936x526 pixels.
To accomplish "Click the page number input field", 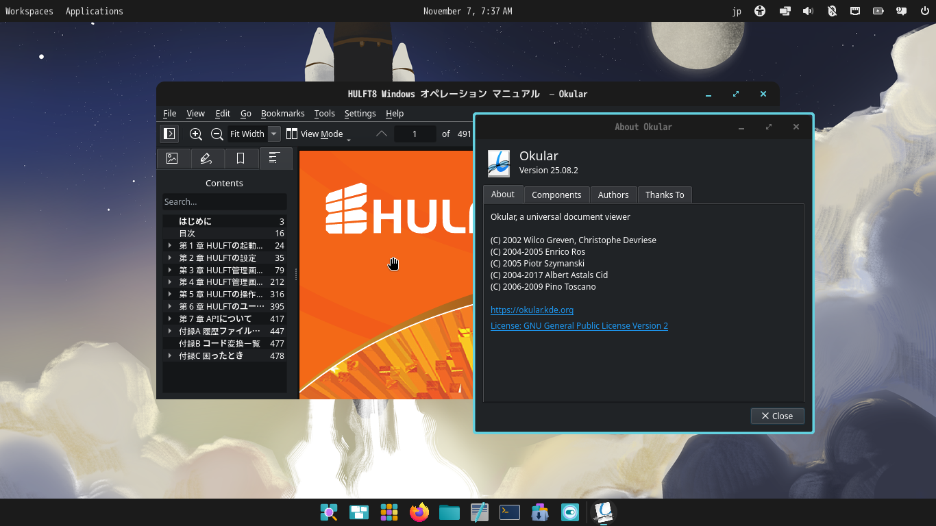I will 415,134.
